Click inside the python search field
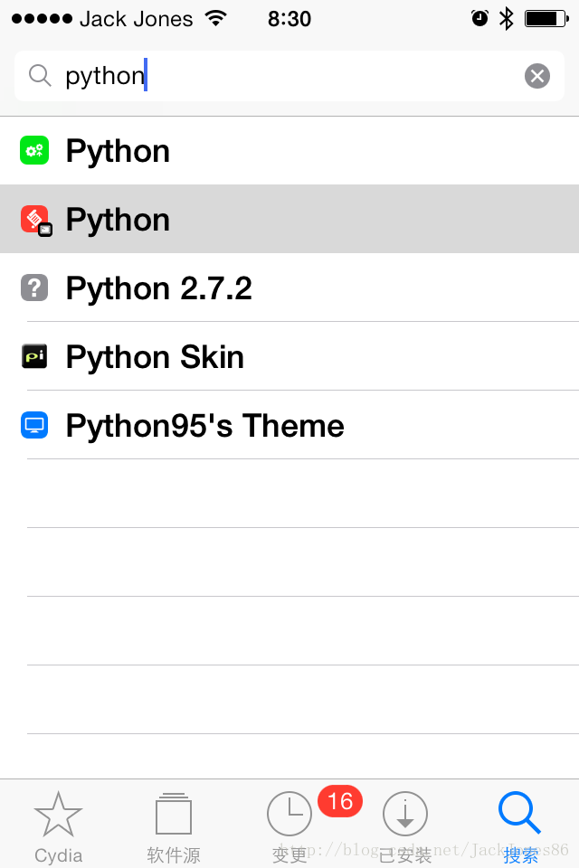The height and width of the screenshot is (868, 579). (x=289, y=76)
